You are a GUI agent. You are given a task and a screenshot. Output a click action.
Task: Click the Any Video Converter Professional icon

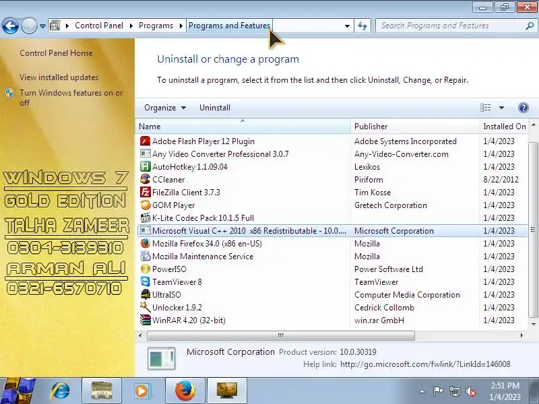(146, 154)
